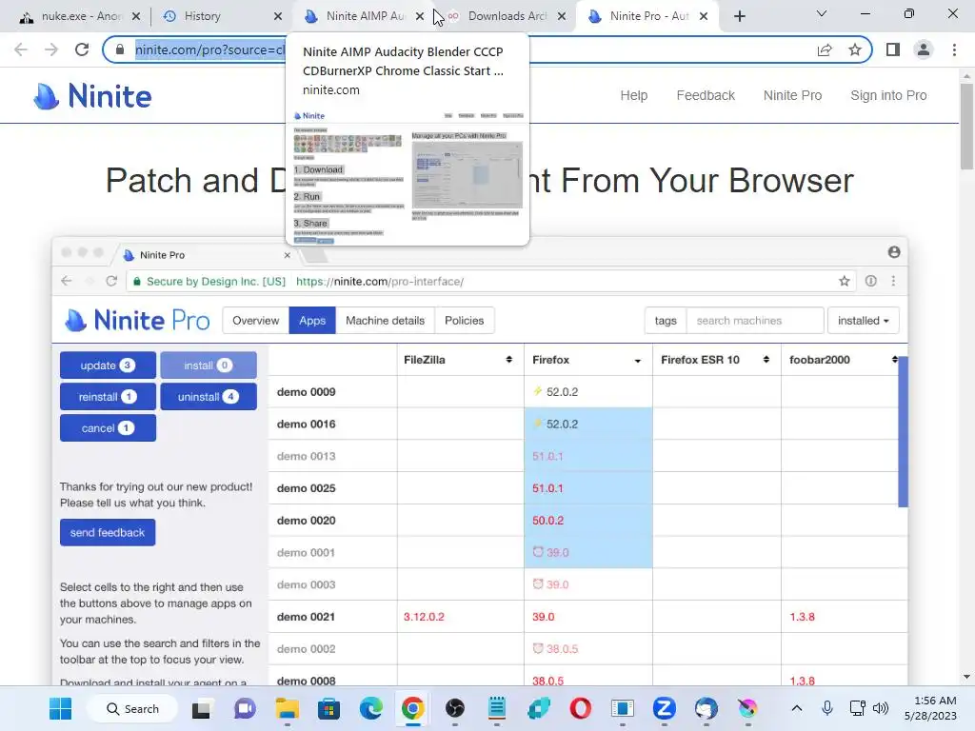Select the 52.0.2 cell for demo 0009

588,391
